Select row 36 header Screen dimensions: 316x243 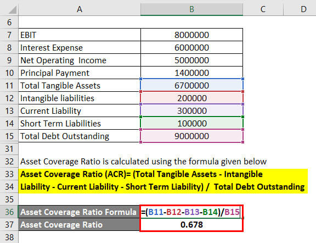coord(9,212)
